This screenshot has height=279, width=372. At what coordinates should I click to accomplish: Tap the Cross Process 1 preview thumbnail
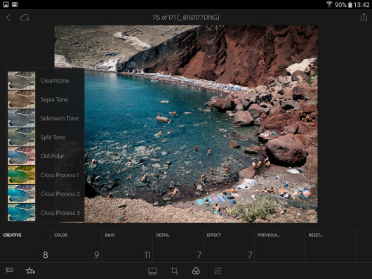(21, 175)
